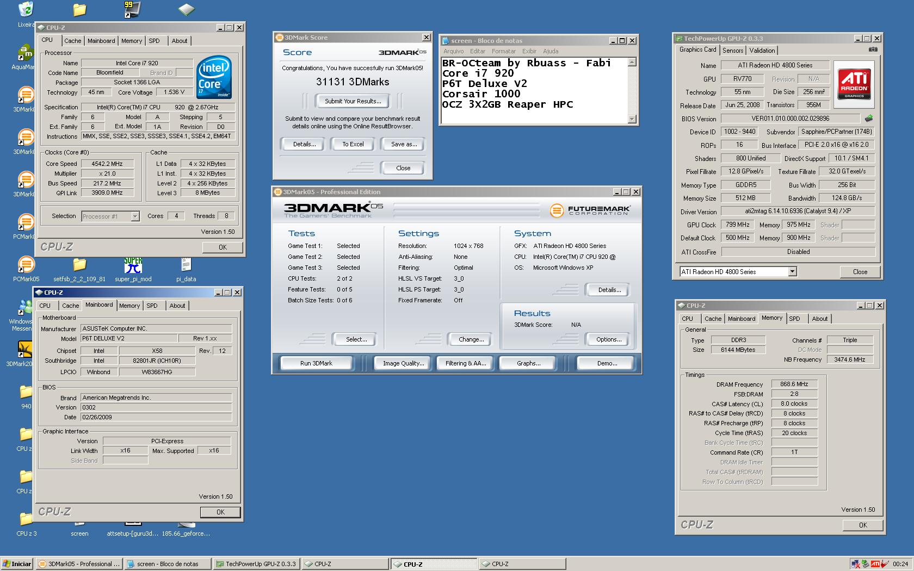914x571 pixels.
Task: Click the Image Quality... button
Action: pyautogui.click(x=403, y=363)
